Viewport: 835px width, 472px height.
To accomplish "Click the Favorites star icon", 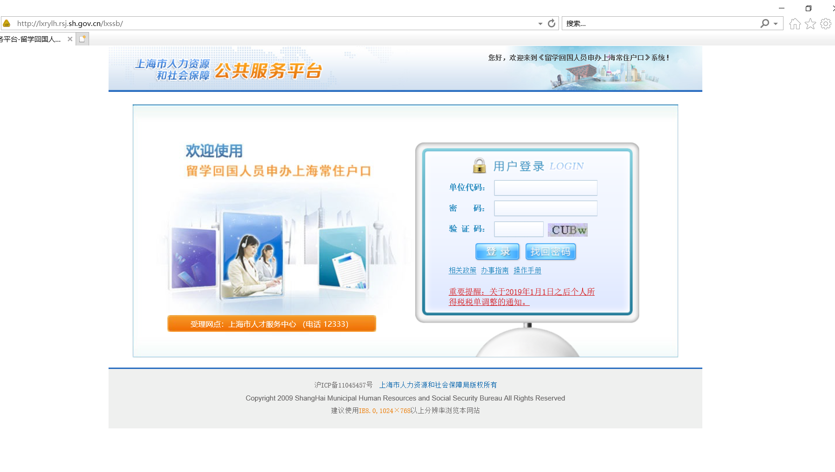I will (x=810, y=24).
